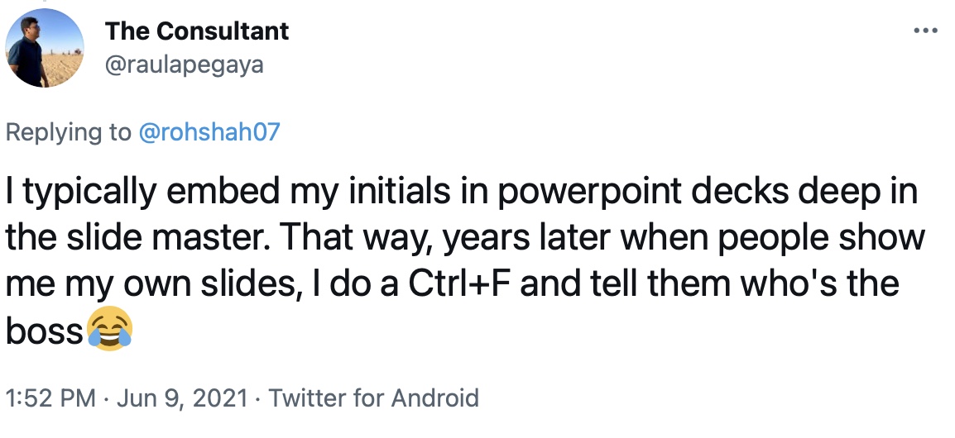The height and width of the screenshot is (438, 955).
Task: Click the laughing tears emoji after boss
Action: point(109,329)
